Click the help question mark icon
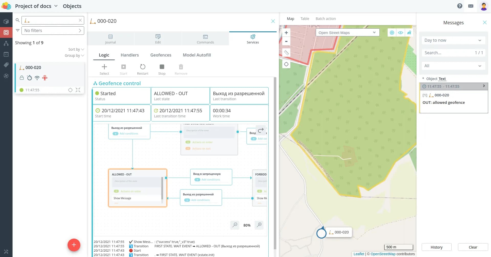 460,6
